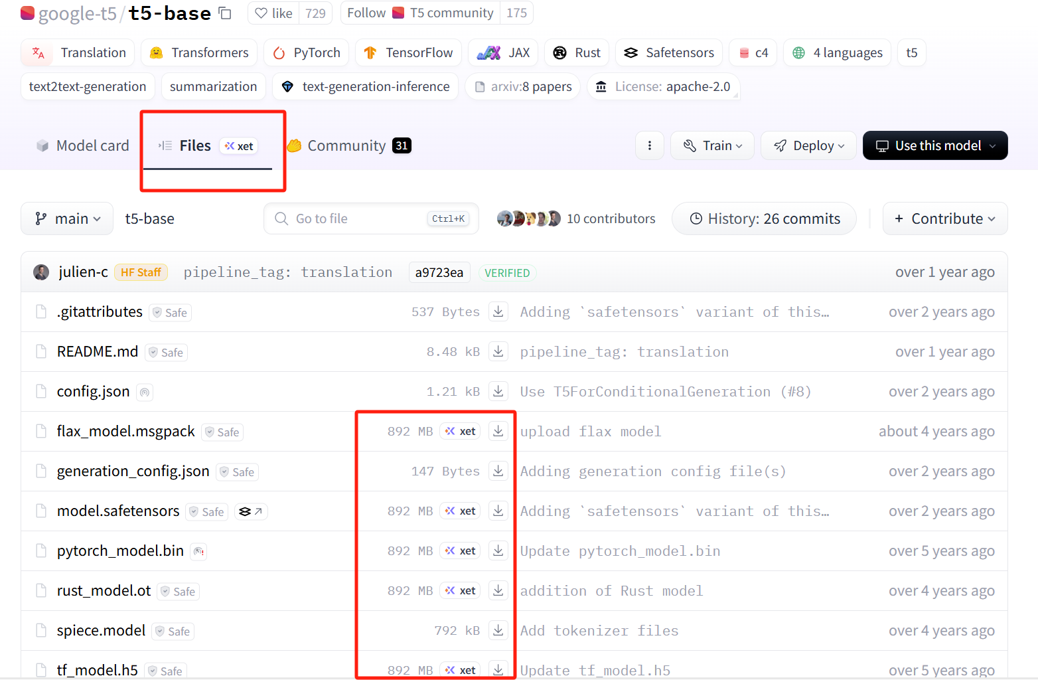Download config.json via download icon
The width and height of the screenshot is (1038, 680).
click(x=498, y=391)
